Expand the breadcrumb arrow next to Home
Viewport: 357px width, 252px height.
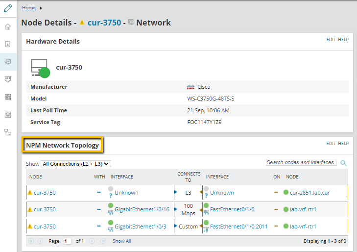(41, 8)
